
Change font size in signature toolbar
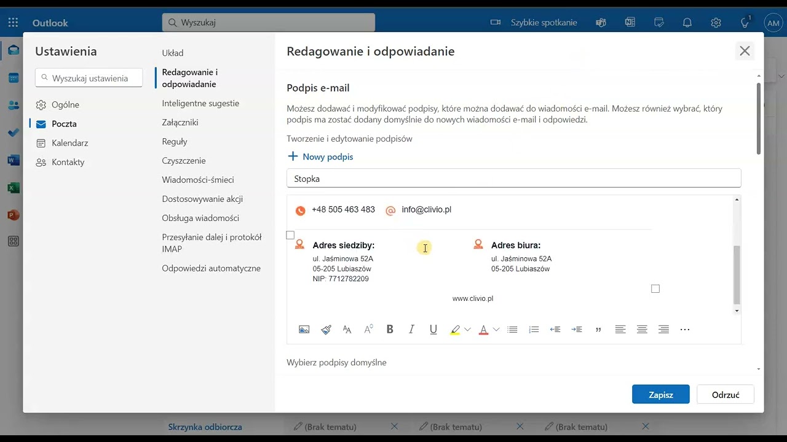(x=347, y=330)
